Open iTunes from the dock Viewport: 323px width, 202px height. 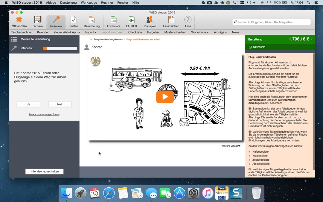point(208,193)
